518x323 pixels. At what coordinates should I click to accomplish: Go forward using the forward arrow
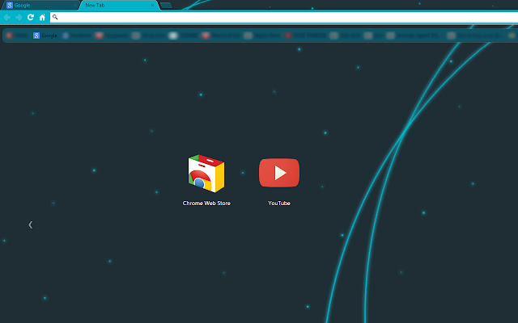[19, 17]
